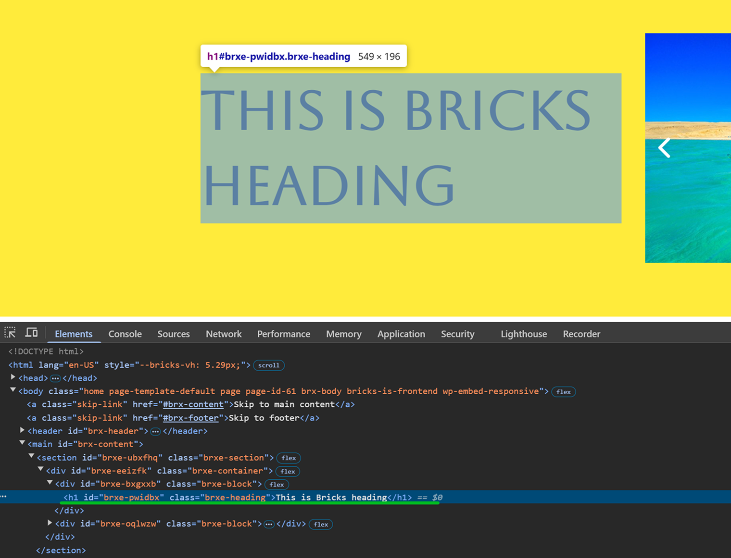
Task: Expand the div brxe-oqlwzw block node
Action: [x=50, y=523]
